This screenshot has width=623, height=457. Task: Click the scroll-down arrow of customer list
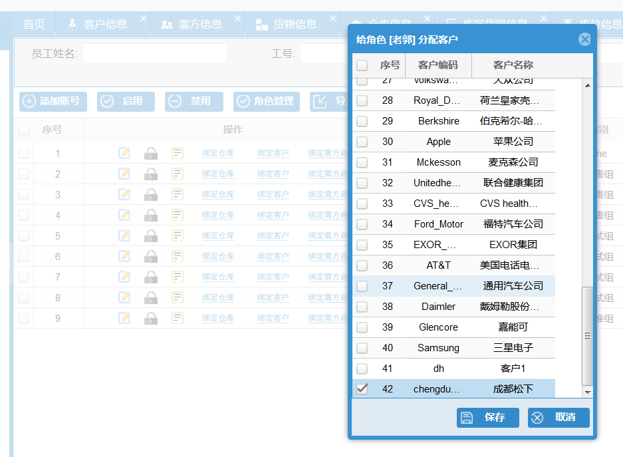tap(587, 393)
